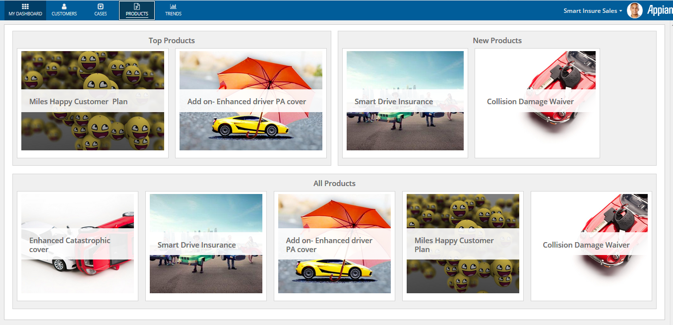Click the Trends bar chart icon
Screen dimensions: 673x325
(x=173, y=6)
